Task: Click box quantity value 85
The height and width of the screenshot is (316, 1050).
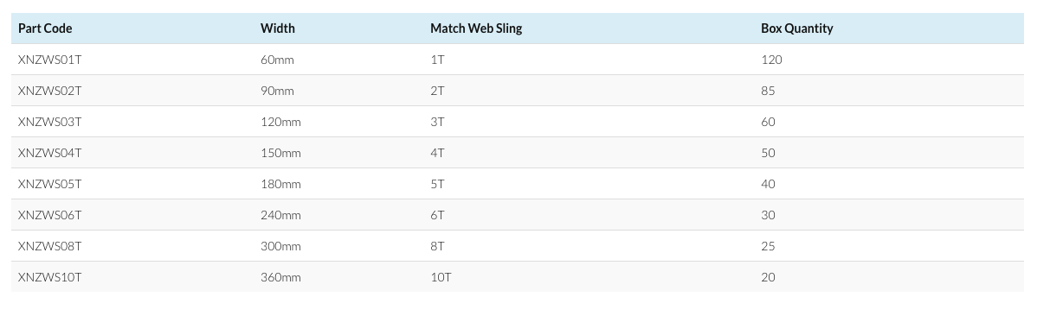Action: 768,91
